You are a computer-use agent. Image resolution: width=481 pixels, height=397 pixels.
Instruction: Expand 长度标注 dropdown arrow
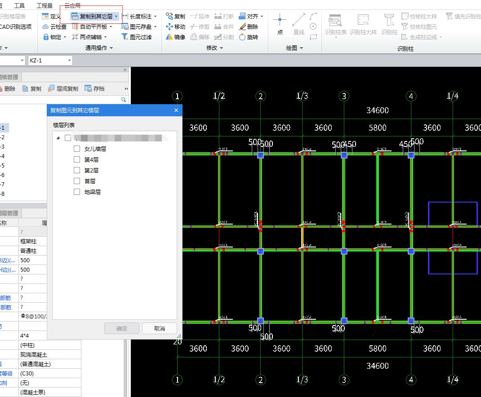click(155, 16)
